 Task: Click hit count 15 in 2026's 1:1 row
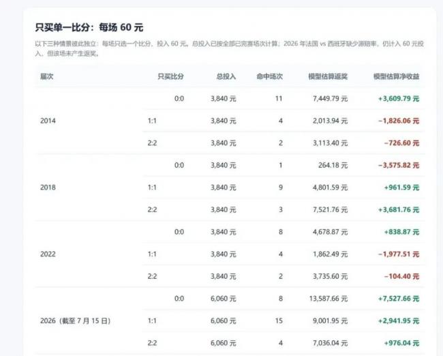coord(279,321)
